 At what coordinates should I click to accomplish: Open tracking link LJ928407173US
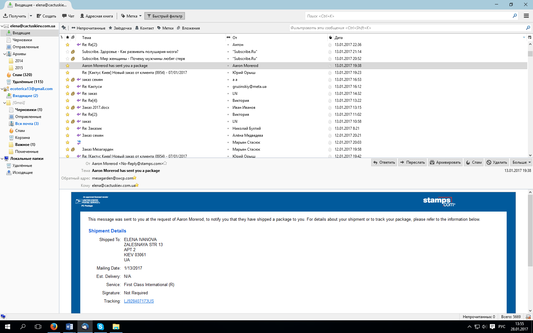click(x=139, y=301)
